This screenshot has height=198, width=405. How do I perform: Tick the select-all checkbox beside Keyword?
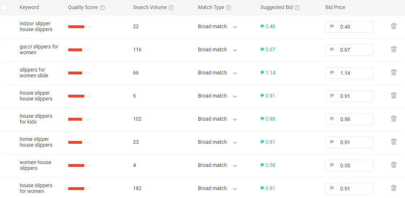[5, 8]
